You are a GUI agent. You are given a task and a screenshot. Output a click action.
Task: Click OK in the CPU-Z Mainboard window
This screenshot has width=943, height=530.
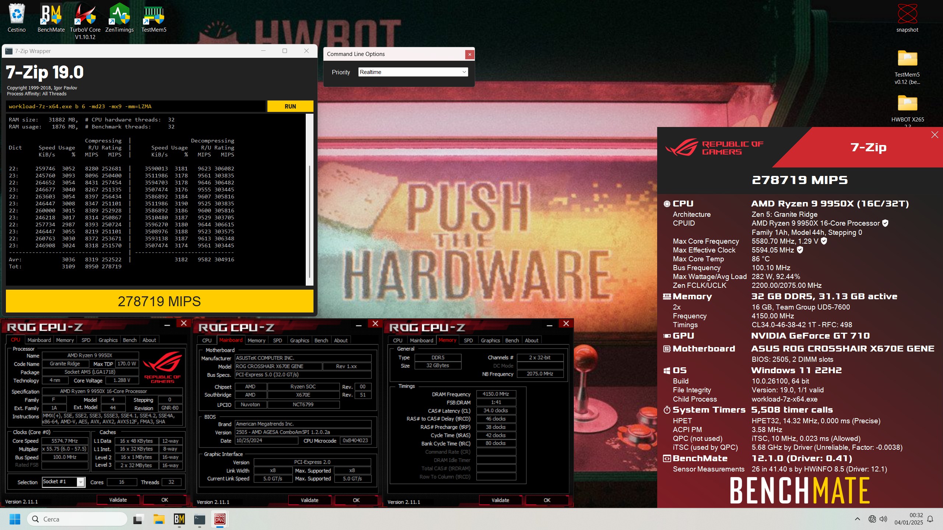[x=356, y=500]
